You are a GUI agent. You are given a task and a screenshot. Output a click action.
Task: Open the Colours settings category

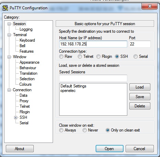click(x=25, y=84)
